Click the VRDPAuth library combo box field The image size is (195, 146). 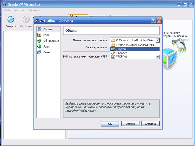click(135, 57)
